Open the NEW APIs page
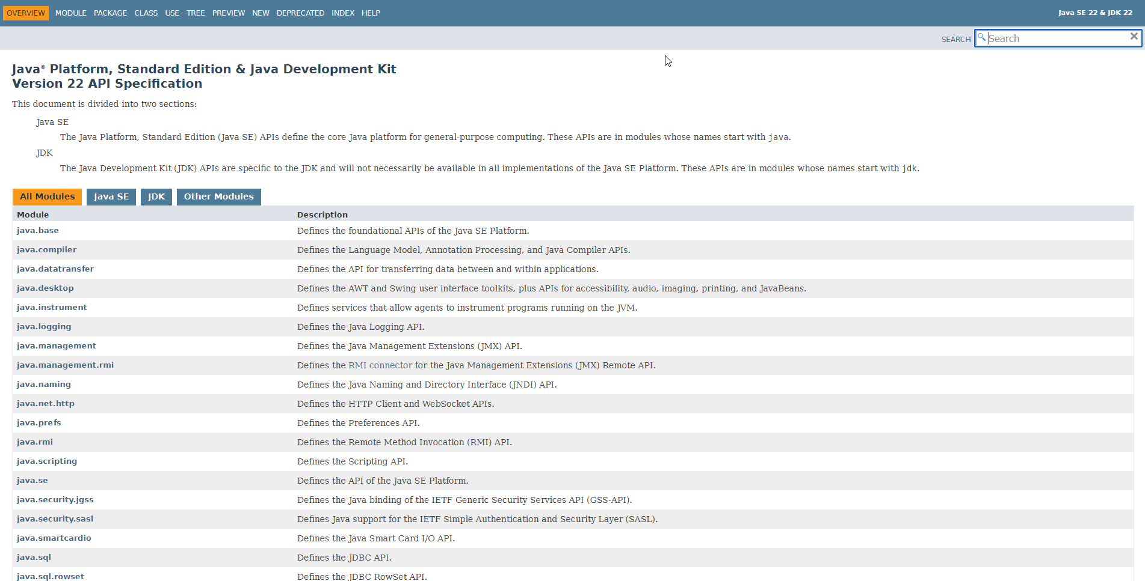1145x581 pixels. [x=261, y=13]
